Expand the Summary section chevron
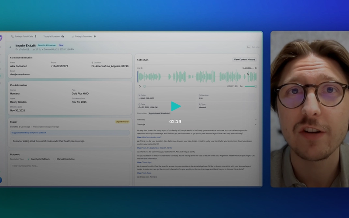 (256, 120)
